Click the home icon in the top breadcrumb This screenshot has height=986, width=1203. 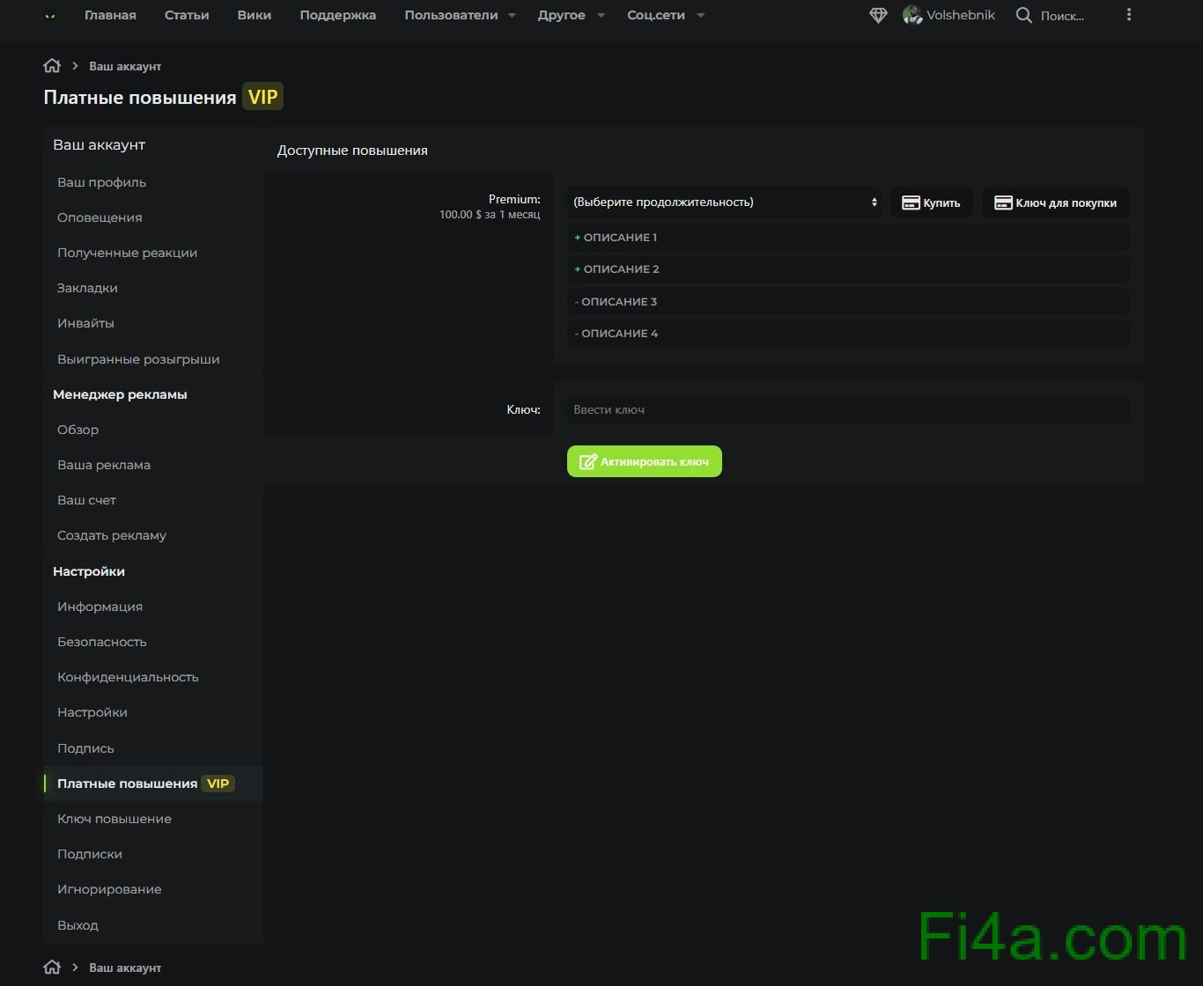pos(52,66)
